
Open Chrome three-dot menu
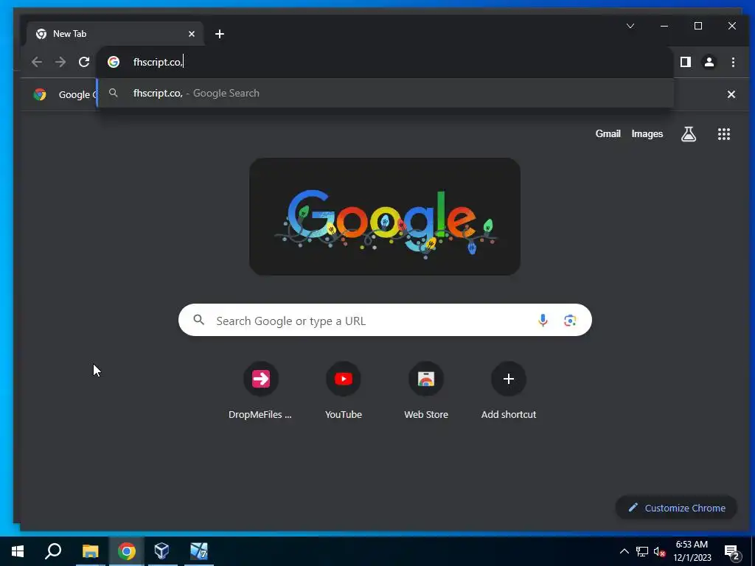[733, 62]
